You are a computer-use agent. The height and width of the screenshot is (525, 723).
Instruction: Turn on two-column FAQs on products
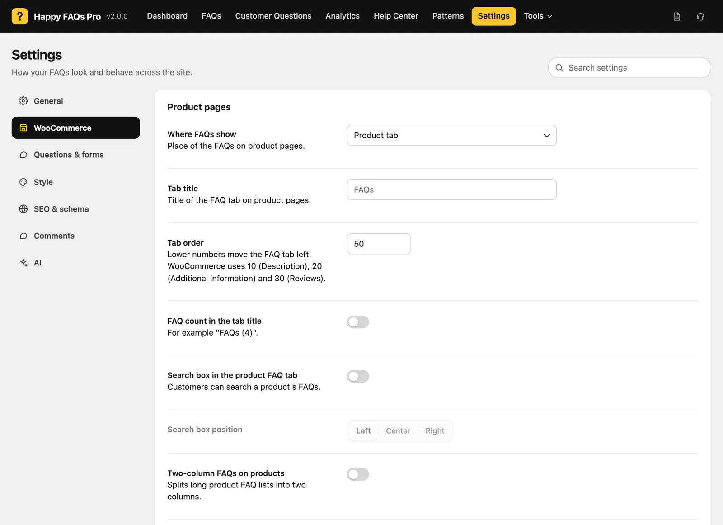(x=358, y=474)
